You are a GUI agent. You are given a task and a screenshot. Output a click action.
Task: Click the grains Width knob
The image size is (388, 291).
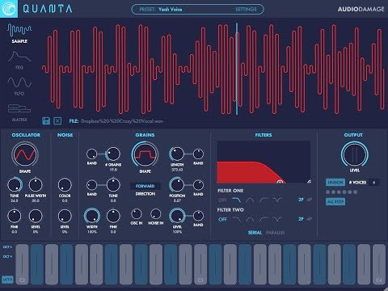pyautogui.click(x=92, y=216)
